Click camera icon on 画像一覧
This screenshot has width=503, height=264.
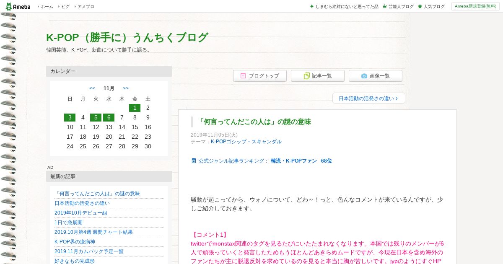364,76
